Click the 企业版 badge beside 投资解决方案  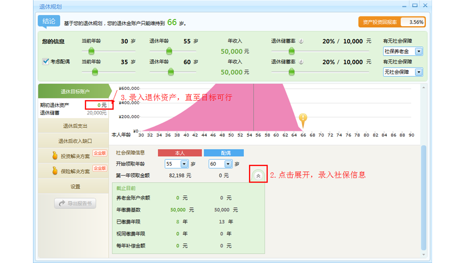point(100,153)
